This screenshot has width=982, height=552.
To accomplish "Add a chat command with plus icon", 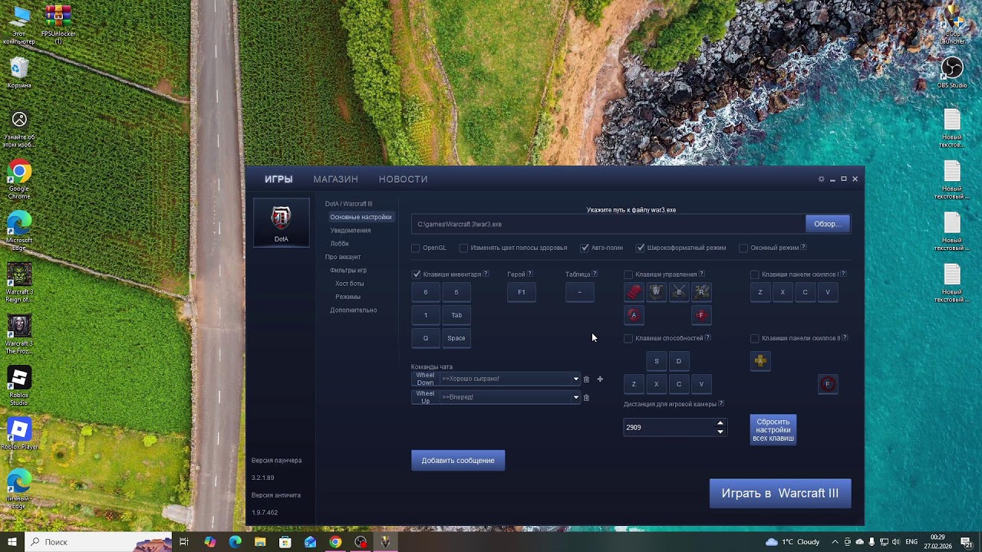I will (600, 379).
